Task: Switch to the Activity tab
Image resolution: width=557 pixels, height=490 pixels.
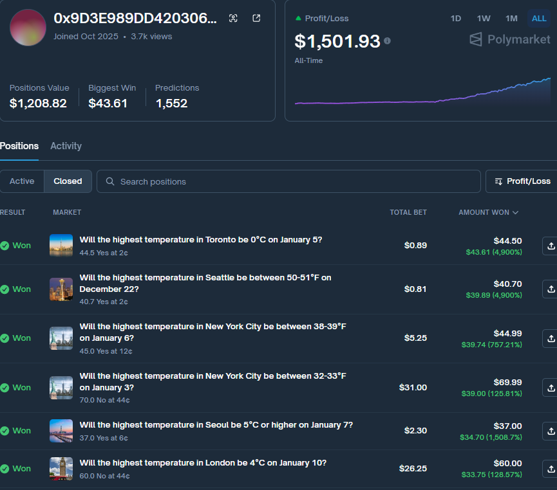Action: (x=66, y=146)
